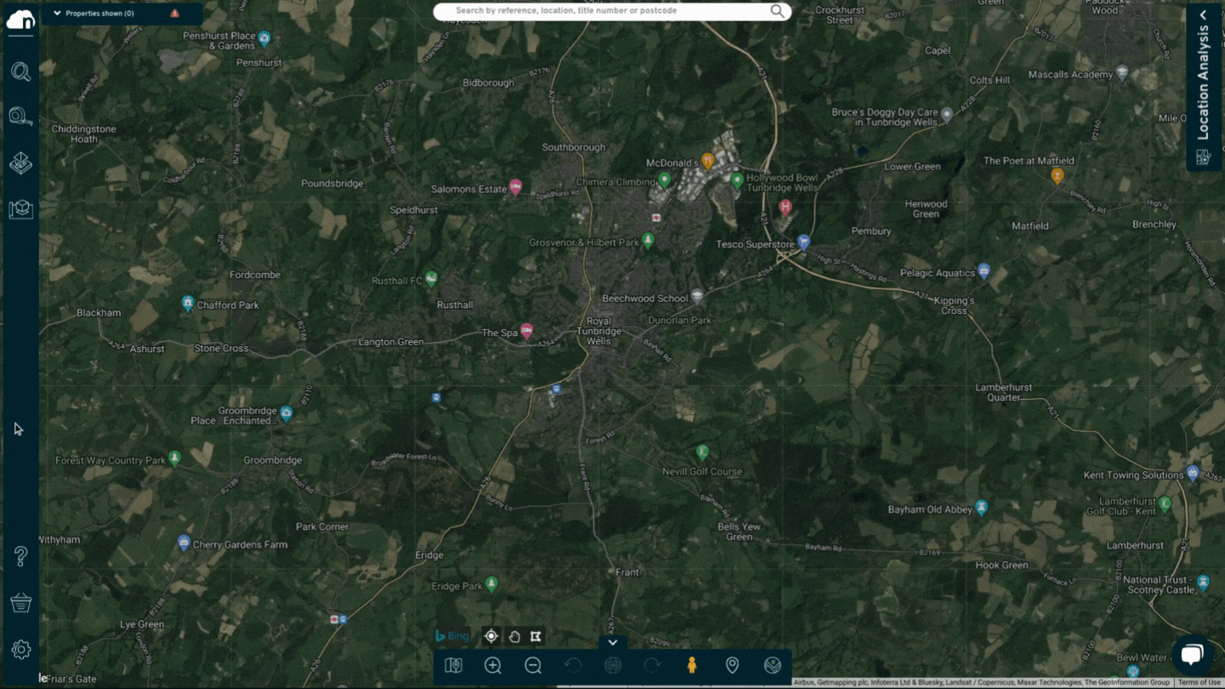
Task: Click the Salomons Estate map marker
Action: click(516, 188)
